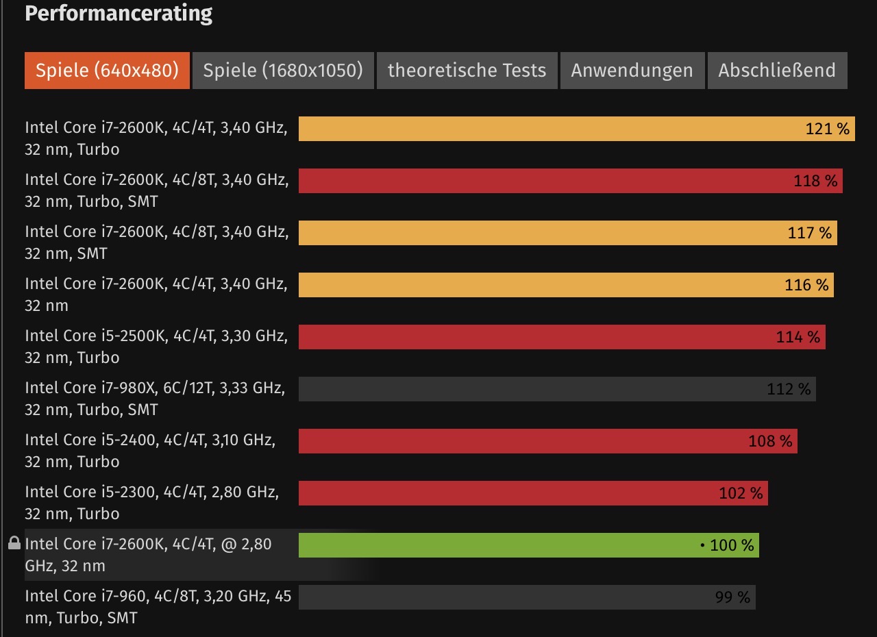Click the lock icon beside the i7-2600K @ 2,80 GHz row
The height and width of the screenshot is (637, 877).
click(x=14, y=544)
